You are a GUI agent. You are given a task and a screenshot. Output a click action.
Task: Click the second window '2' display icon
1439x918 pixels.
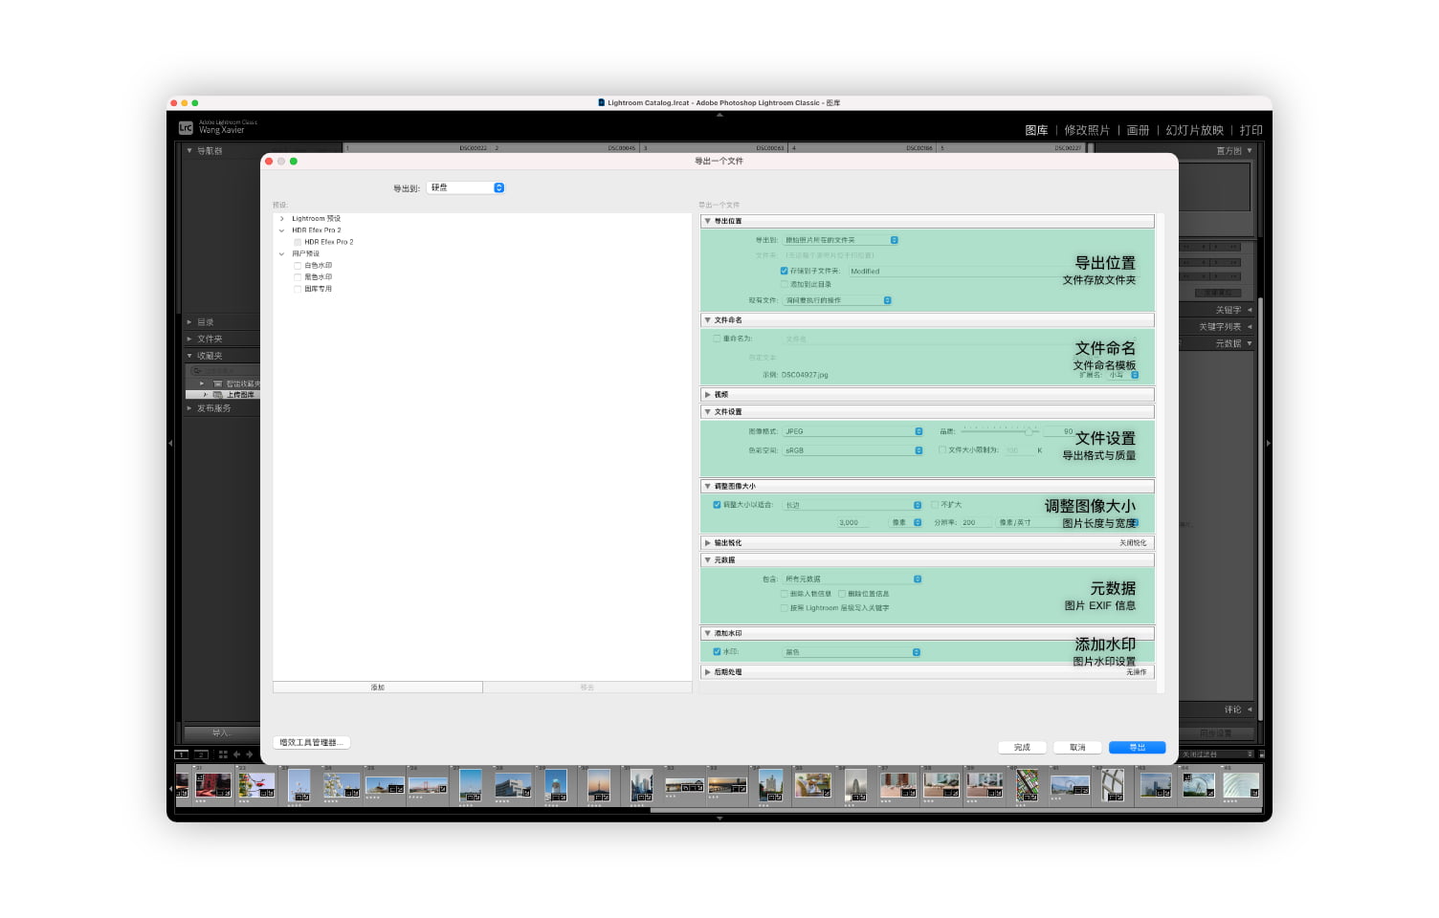coord(201,754)
